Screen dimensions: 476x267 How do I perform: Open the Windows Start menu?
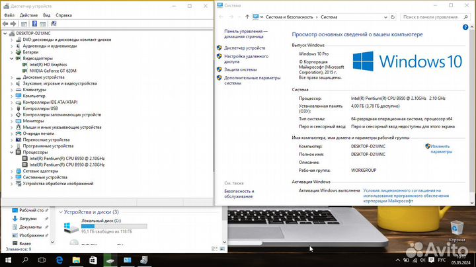[8, 260]
